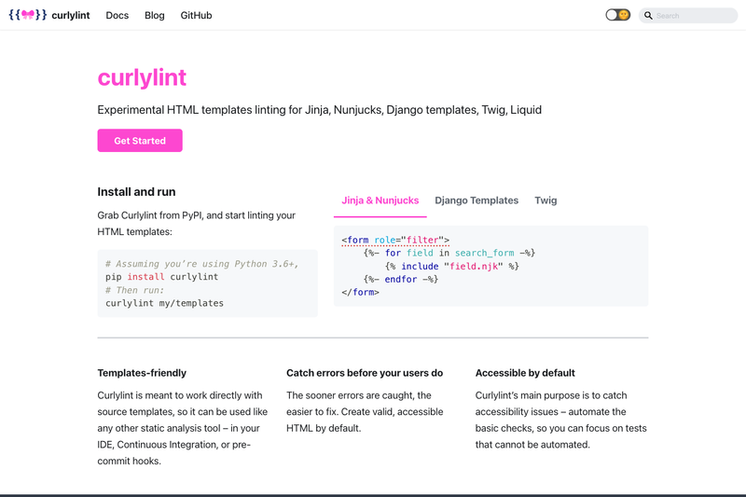Click the '<form role="filter">' code line
This screenshot has height=497, width=746.
(395, 240)
